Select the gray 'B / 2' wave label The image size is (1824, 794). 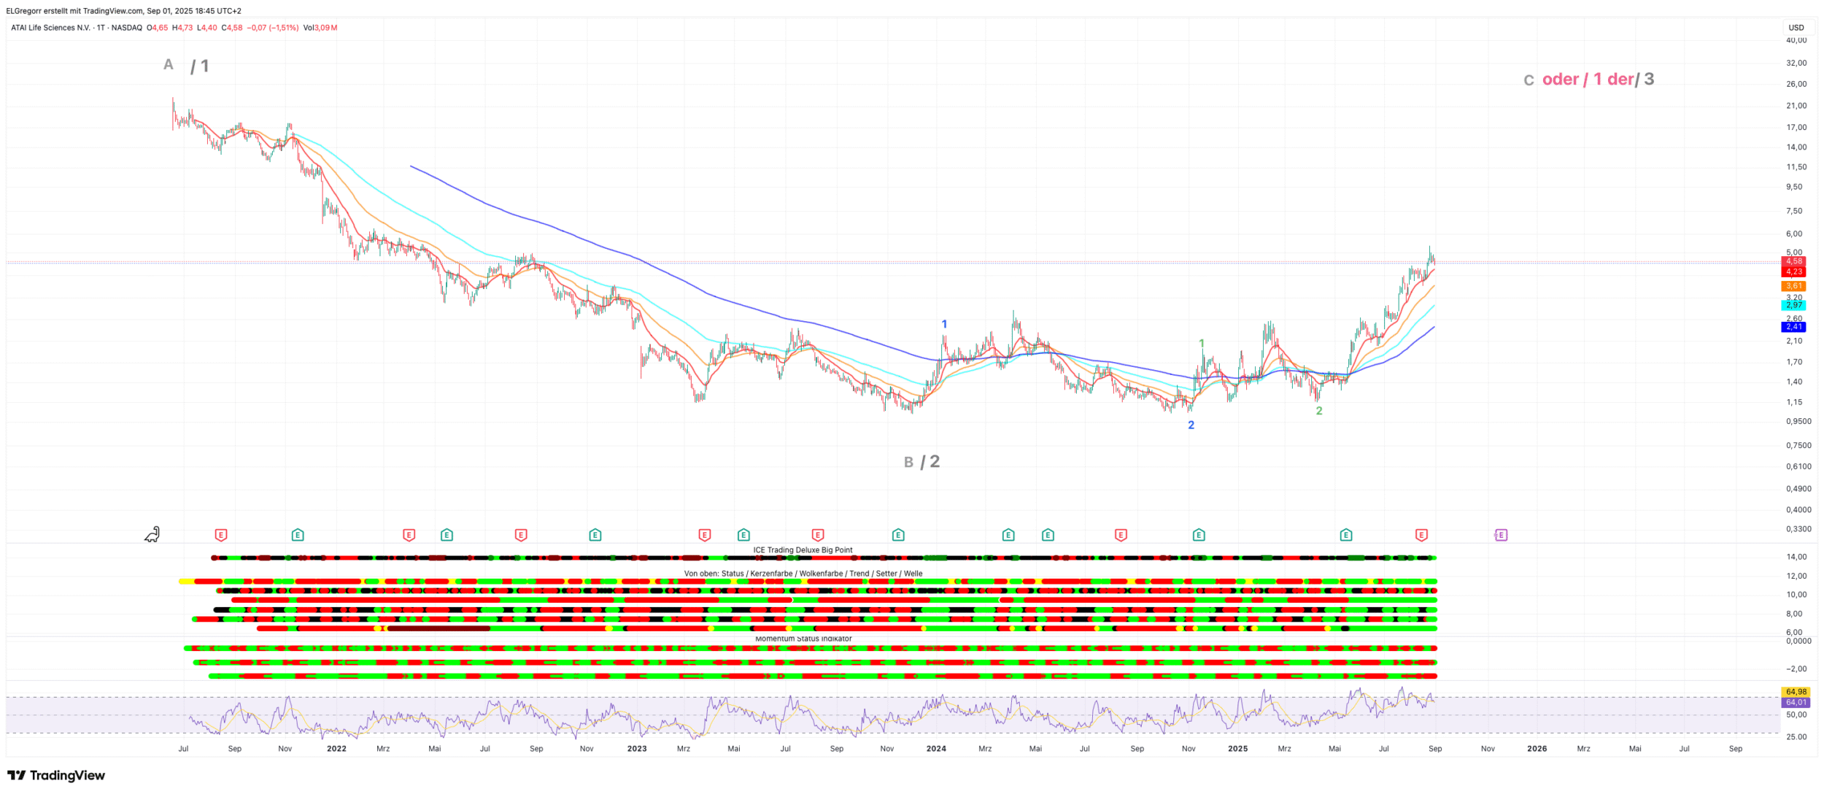pyautogui.click(x=921, y=462)
